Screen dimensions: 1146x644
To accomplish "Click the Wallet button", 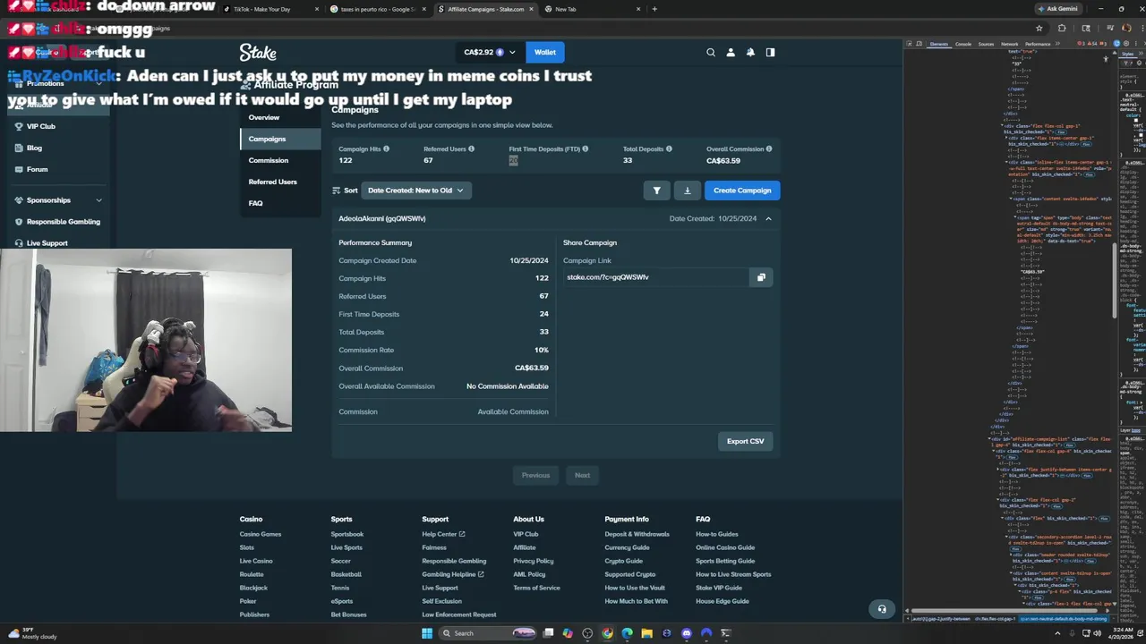I will [x=545, y=52].
